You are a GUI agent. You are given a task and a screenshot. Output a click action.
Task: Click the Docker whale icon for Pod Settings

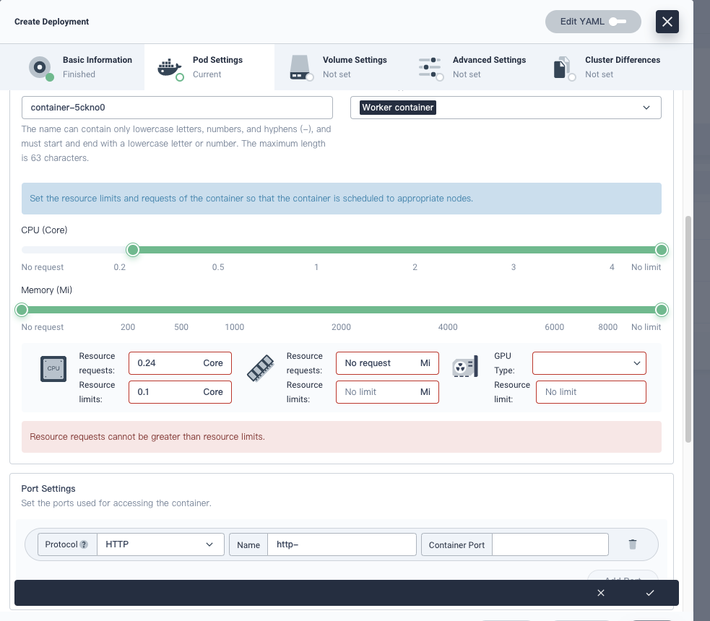[169, 67]
